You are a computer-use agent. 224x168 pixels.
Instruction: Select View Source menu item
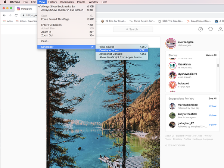pos(107,47)
